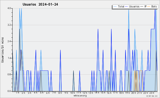Click the '12 h' x-axis label
The image size is (160, 98).
point(85,93)
